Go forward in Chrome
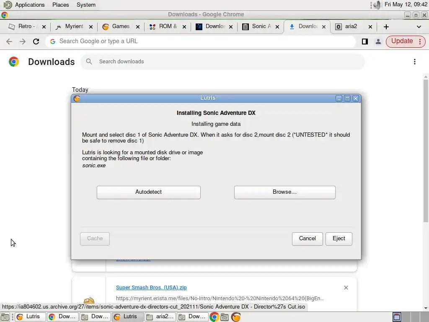 tap(23, 42)
